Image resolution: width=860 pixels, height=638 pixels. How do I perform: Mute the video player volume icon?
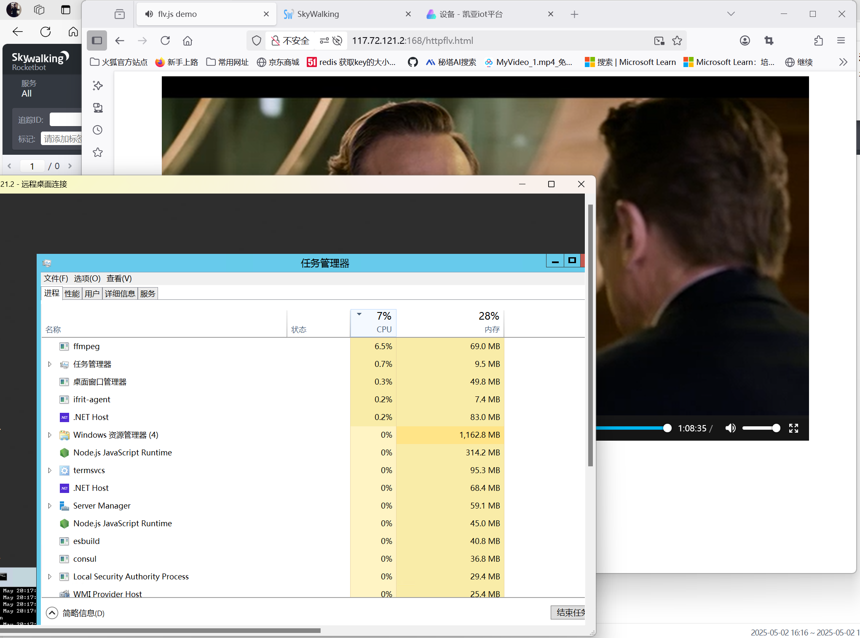click(x=730, y=428)
